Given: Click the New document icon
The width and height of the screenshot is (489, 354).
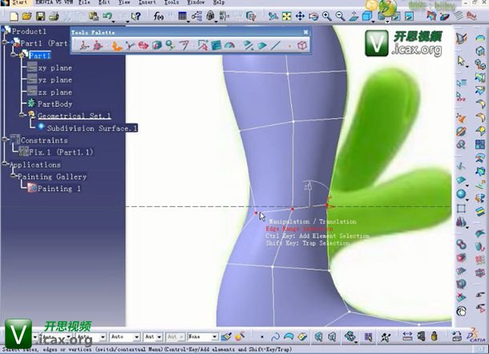Looking at the screenshot, I should point(14,16).
